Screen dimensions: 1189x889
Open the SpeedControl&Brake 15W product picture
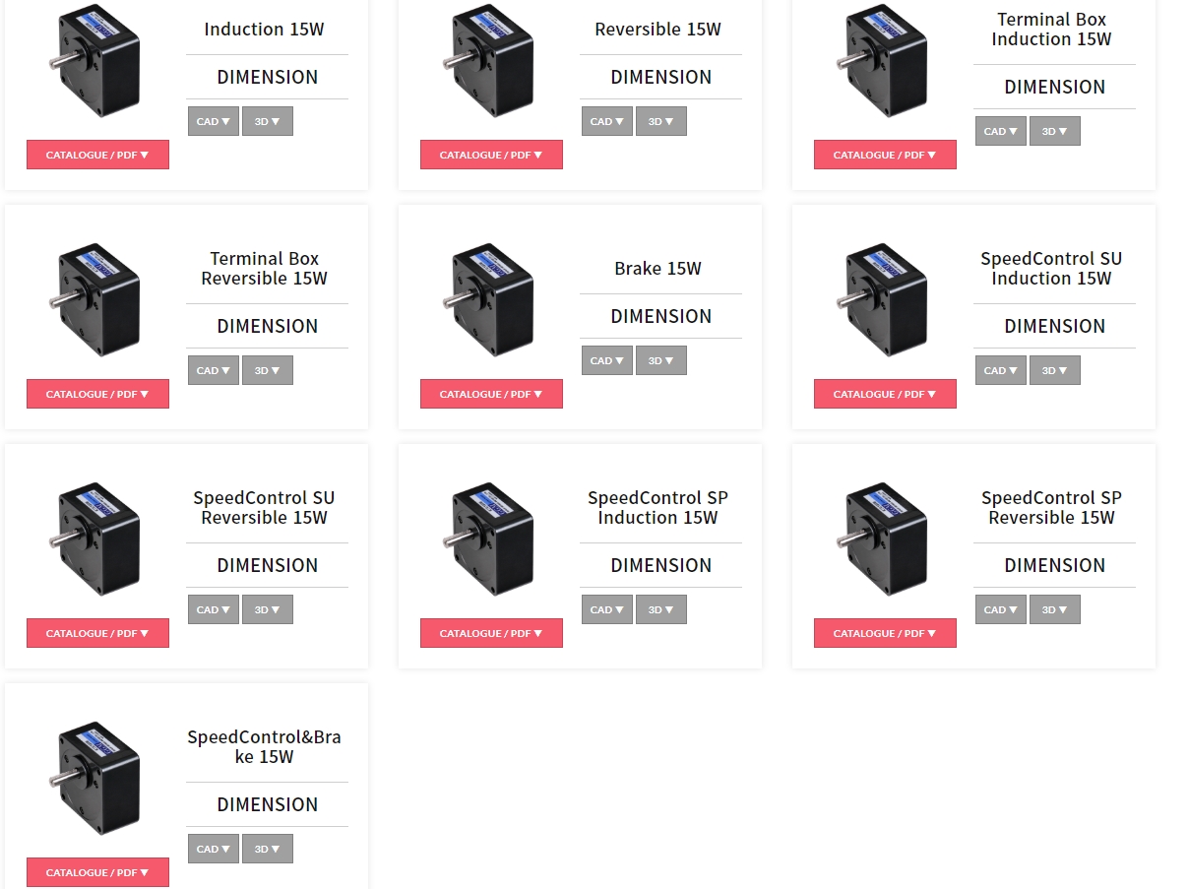[x=97, y=779]
